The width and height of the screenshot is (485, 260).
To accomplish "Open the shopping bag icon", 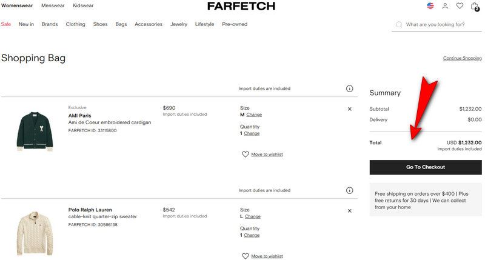I will (x=474, y=6).
